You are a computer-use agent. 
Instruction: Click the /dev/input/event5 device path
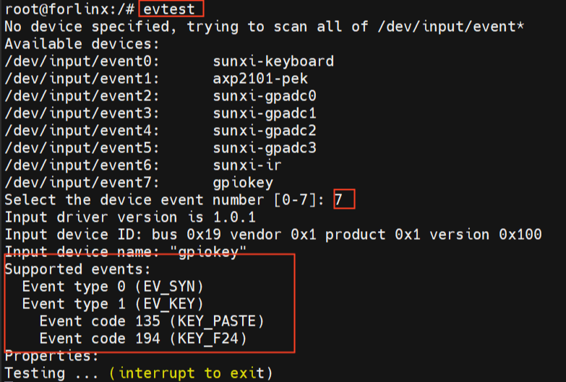(82, 148)
